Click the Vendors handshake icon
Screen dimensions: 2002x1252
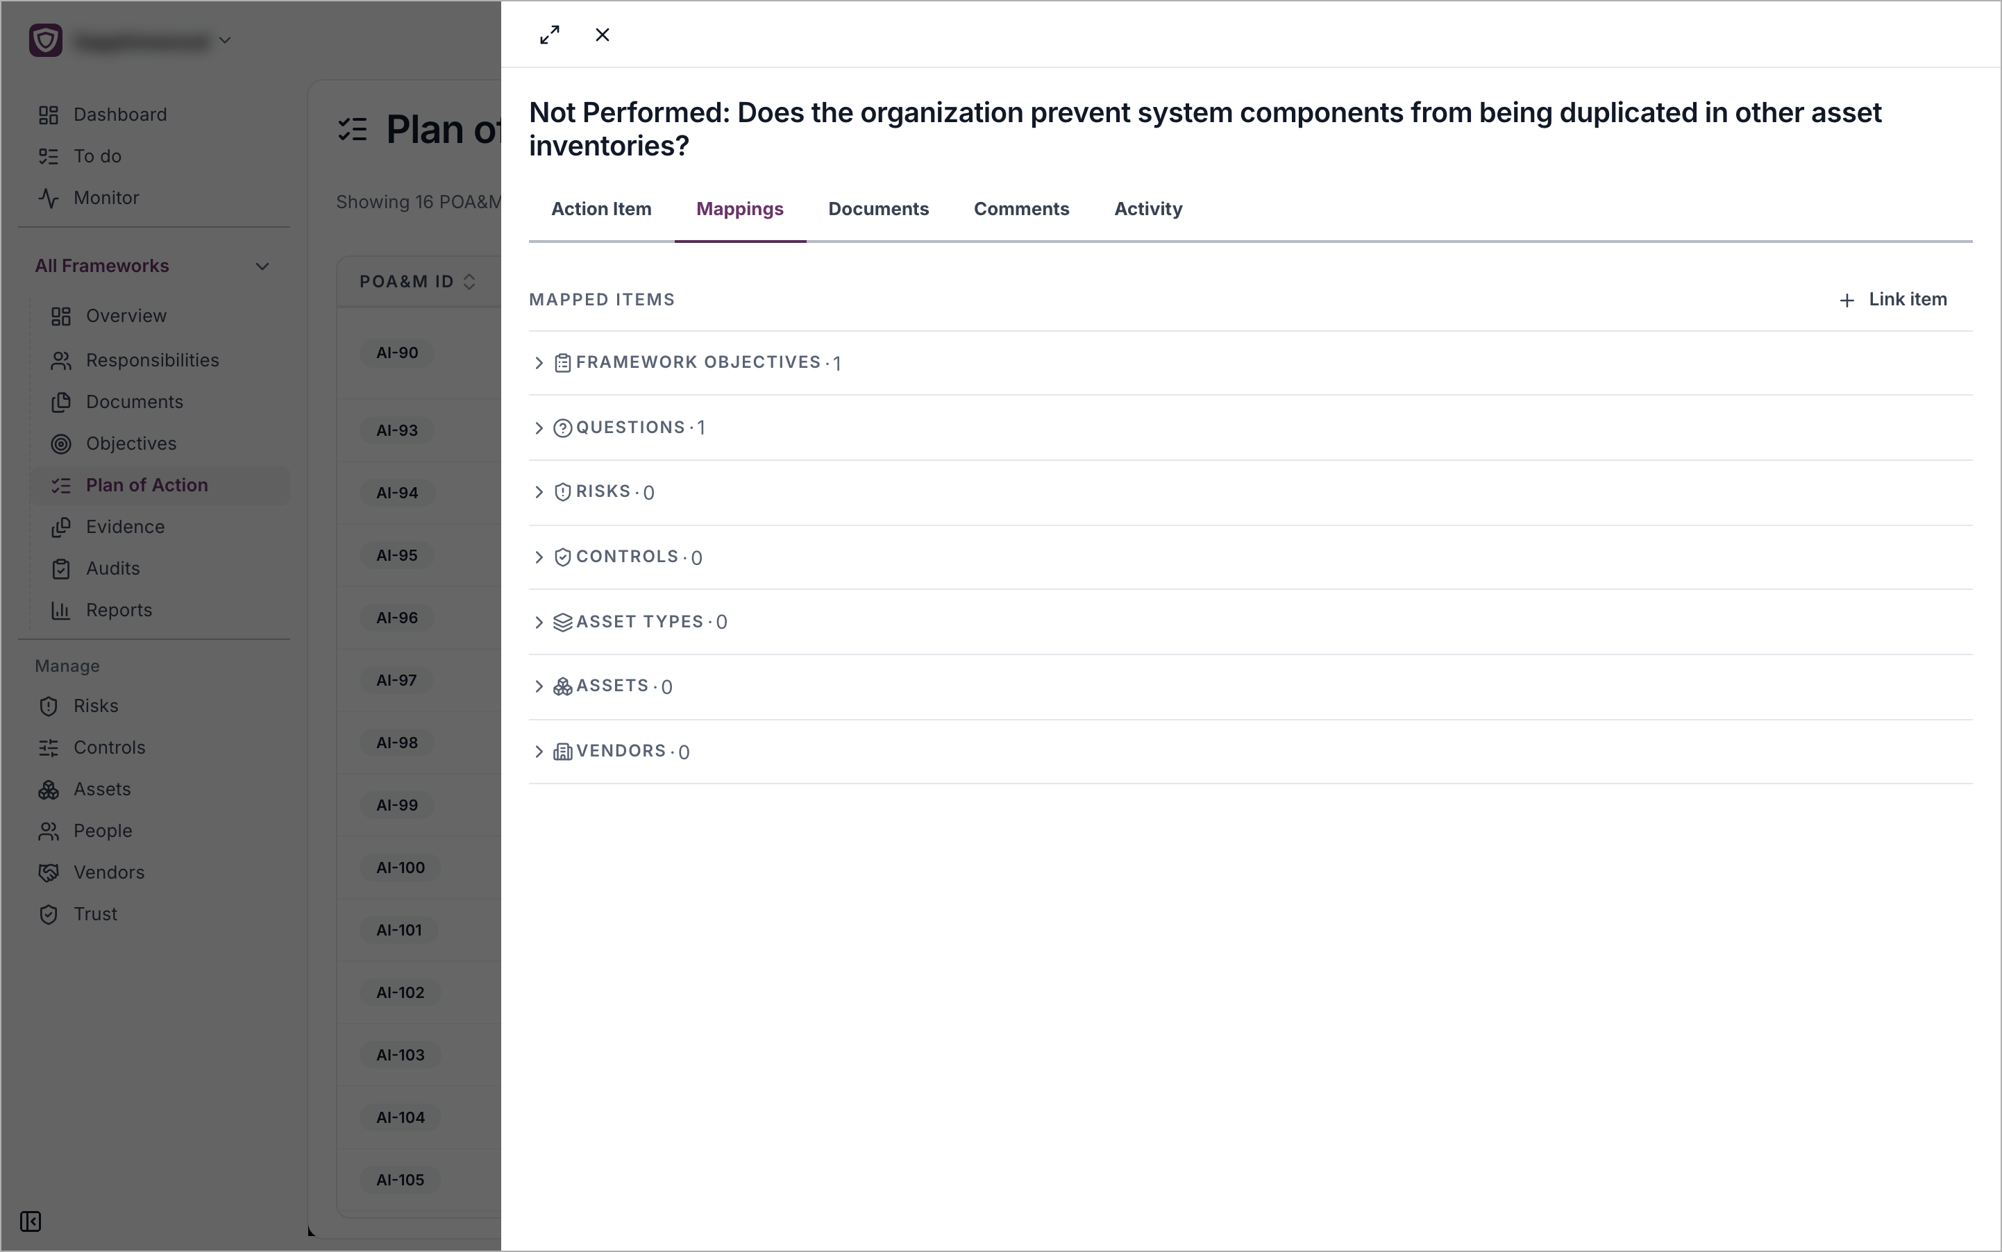[48, 873]
